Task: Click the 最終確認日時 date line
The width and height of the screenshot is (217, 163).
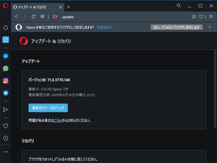Action: (x=62, y=95)
